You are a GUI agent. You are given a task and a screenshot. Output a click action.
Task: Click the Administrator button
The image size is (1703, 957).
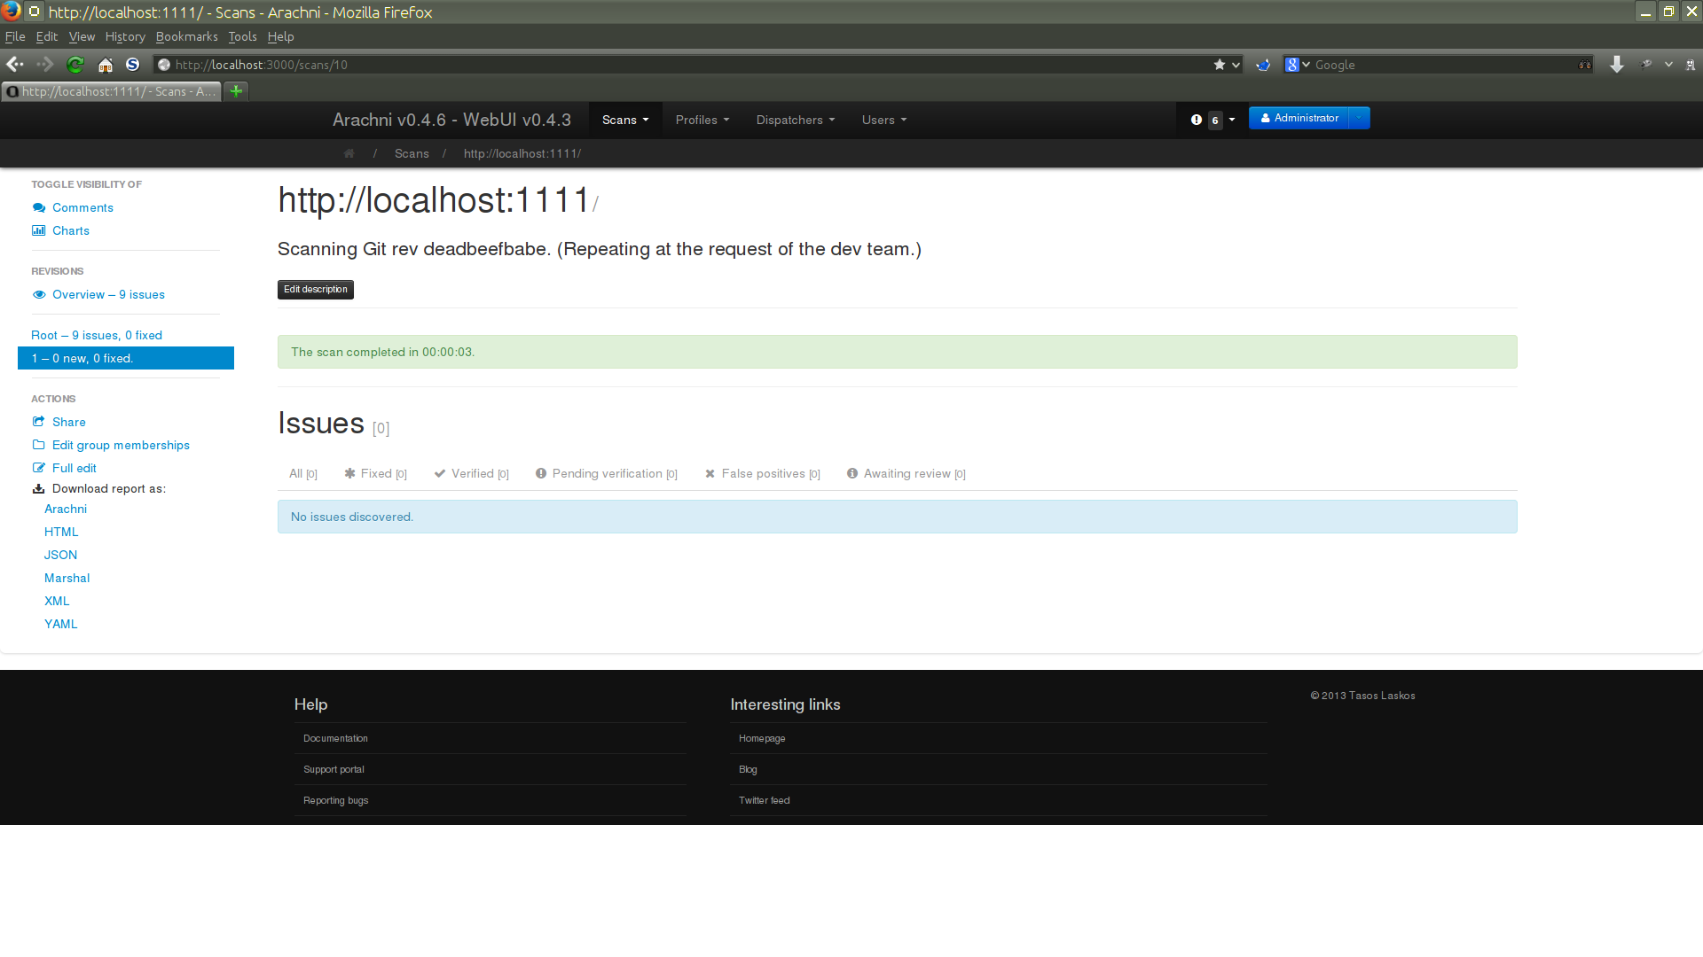pyautogui.click(x=1299, y=118)
